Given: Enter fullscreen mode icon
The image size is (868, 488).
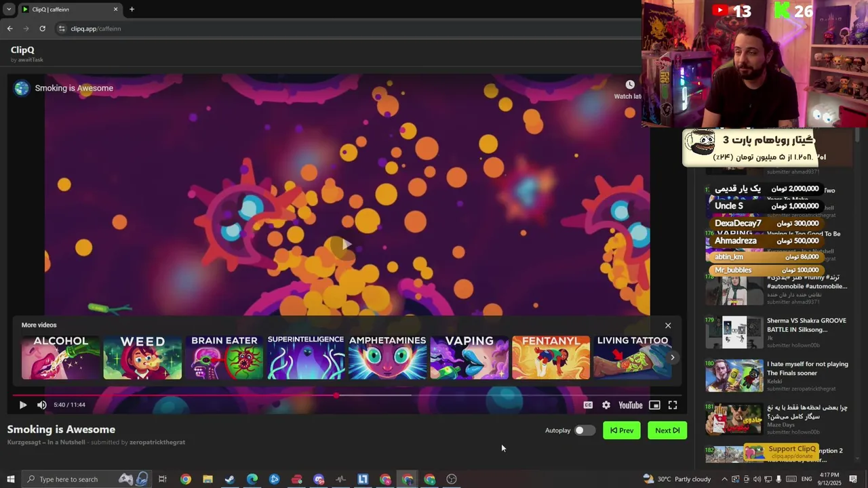Looking at the screenshot, I should coord(673,405).
